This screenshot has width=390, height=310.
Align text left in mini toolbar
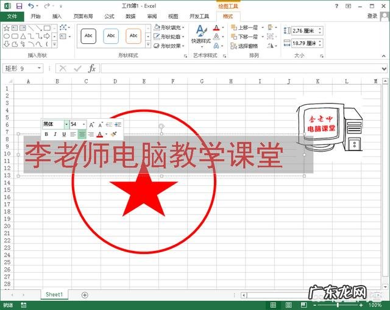tap(73, 134)
